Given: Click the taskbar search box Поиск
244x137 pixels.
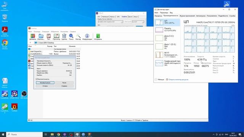Looking at the screenshot, I should (x=24, y=134).
